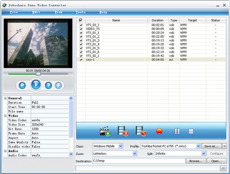Click the Same Quality value False
The width and height of the screenshot is (230, 174).
[x=36, y=142]
